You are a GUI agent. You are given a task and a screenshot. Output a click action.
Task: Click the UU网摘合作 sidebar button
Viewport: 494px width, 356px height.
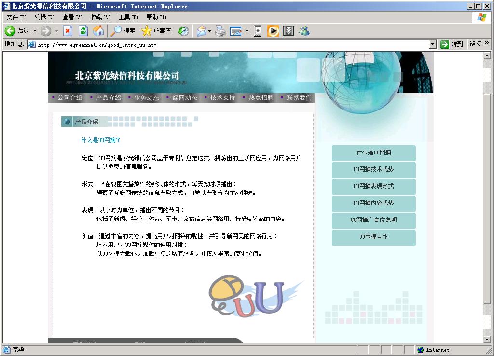374,237
